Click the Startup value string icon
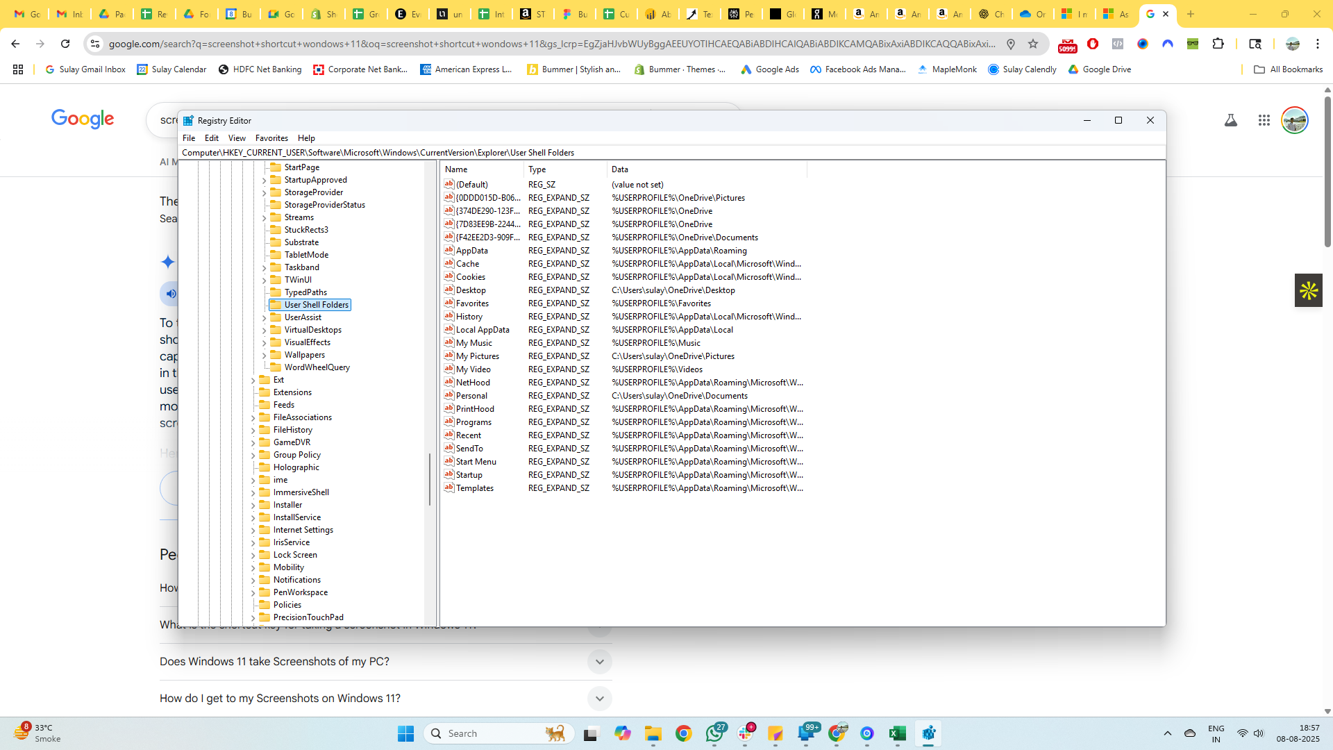This screenshot has height=750, width=1333. (x=449, y=474)
